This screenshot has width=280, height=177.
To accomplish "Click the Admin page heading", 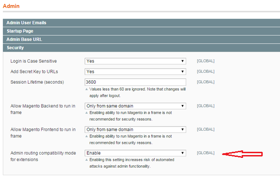I will coord(11,6).
